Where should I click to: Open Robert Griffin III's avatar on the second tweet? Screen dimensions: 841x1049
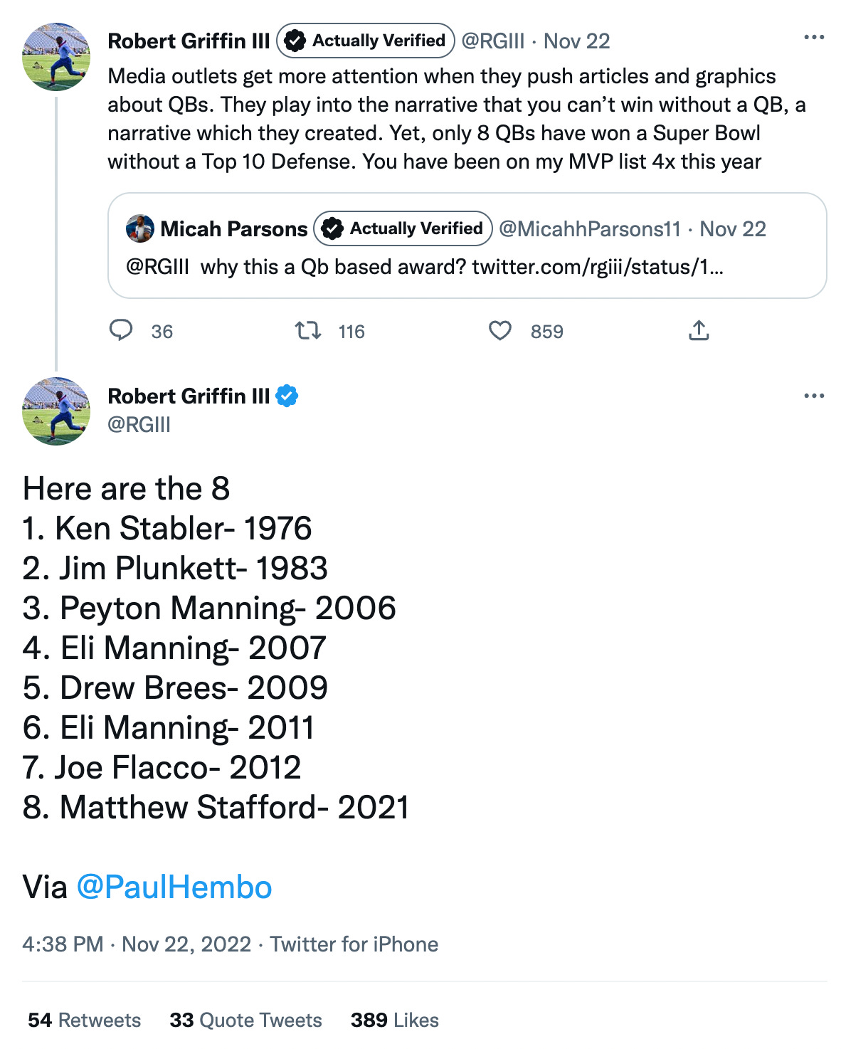tap(56, 411)
